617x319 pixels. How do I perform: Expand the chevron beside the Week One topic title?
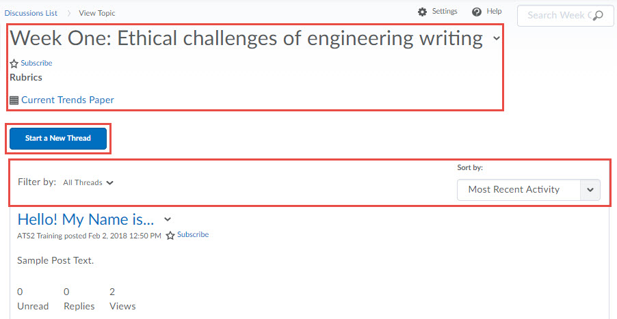497,39
